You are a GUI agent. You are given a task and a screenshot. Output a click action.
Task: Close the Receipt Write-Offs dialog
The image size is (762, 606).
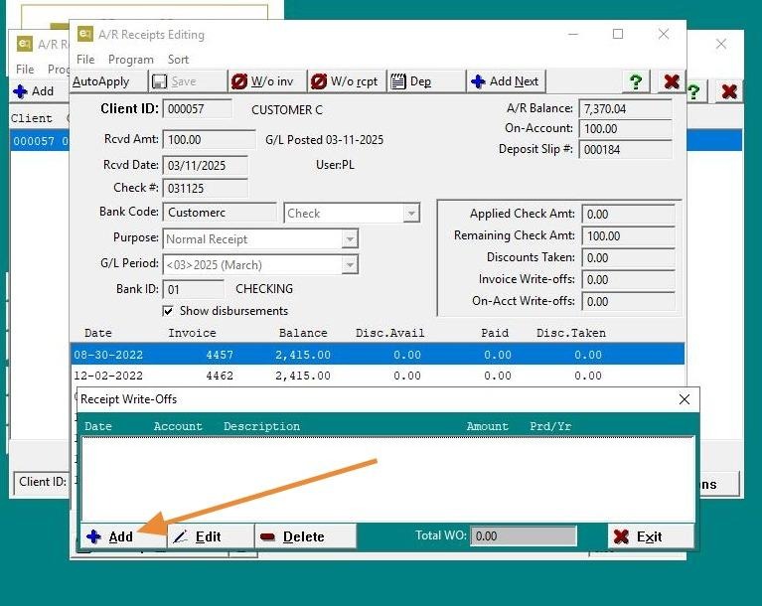pos(685,399)
